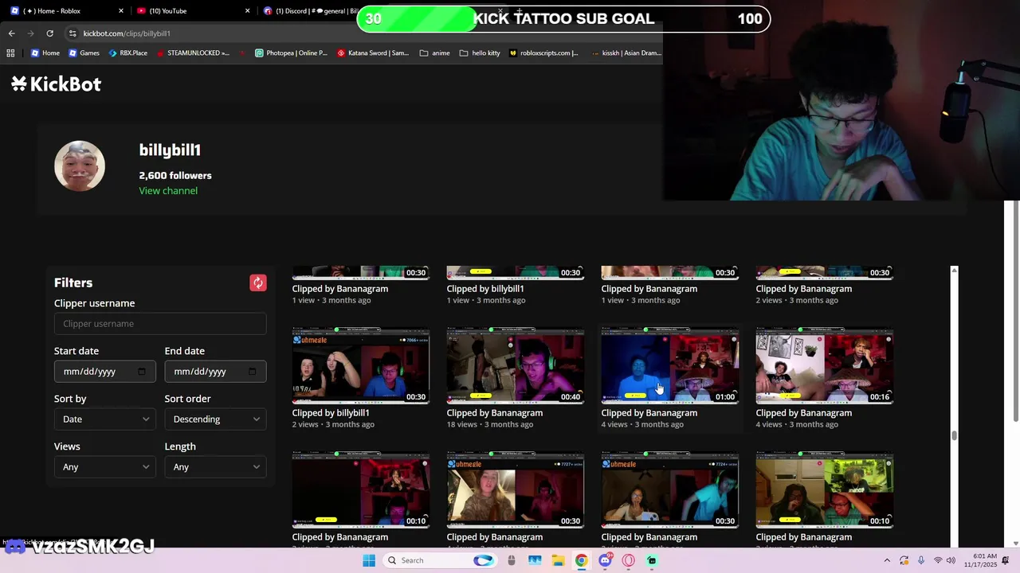Go back with the browser back arrow
The height and width of the screenshot is (573, 1020).
[x=11, y=33]
